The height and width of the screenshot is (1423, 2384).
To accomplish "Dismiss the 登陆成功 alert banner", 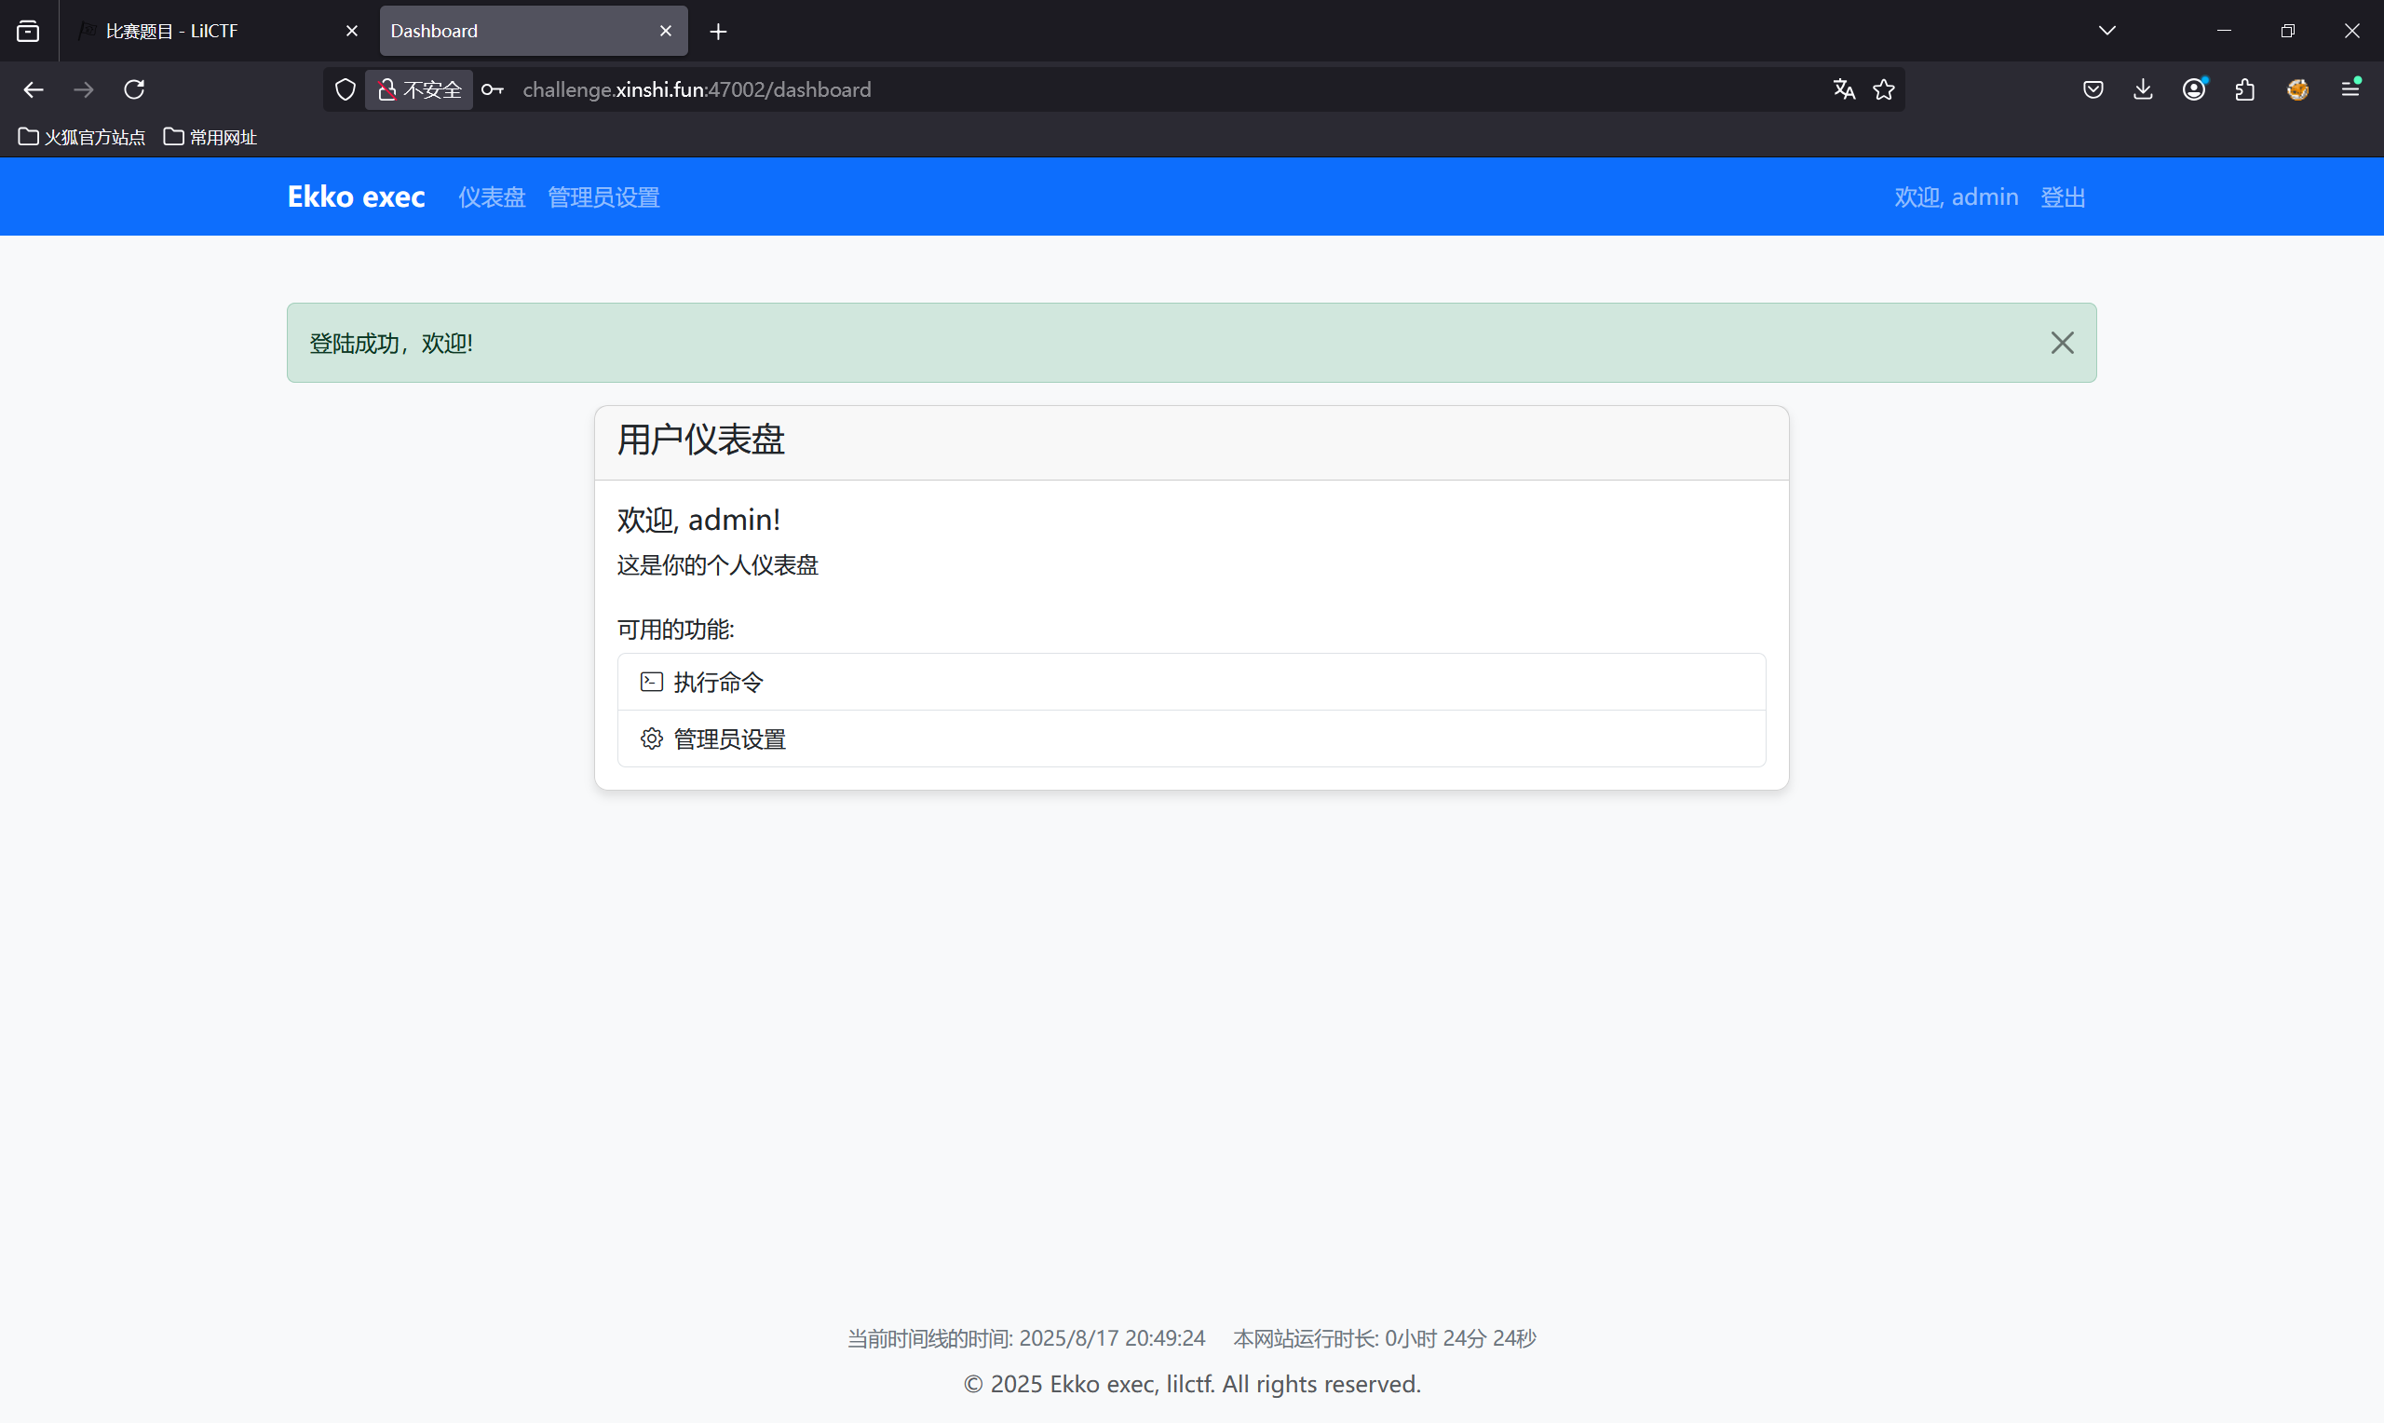I will tap(2062, 343).
